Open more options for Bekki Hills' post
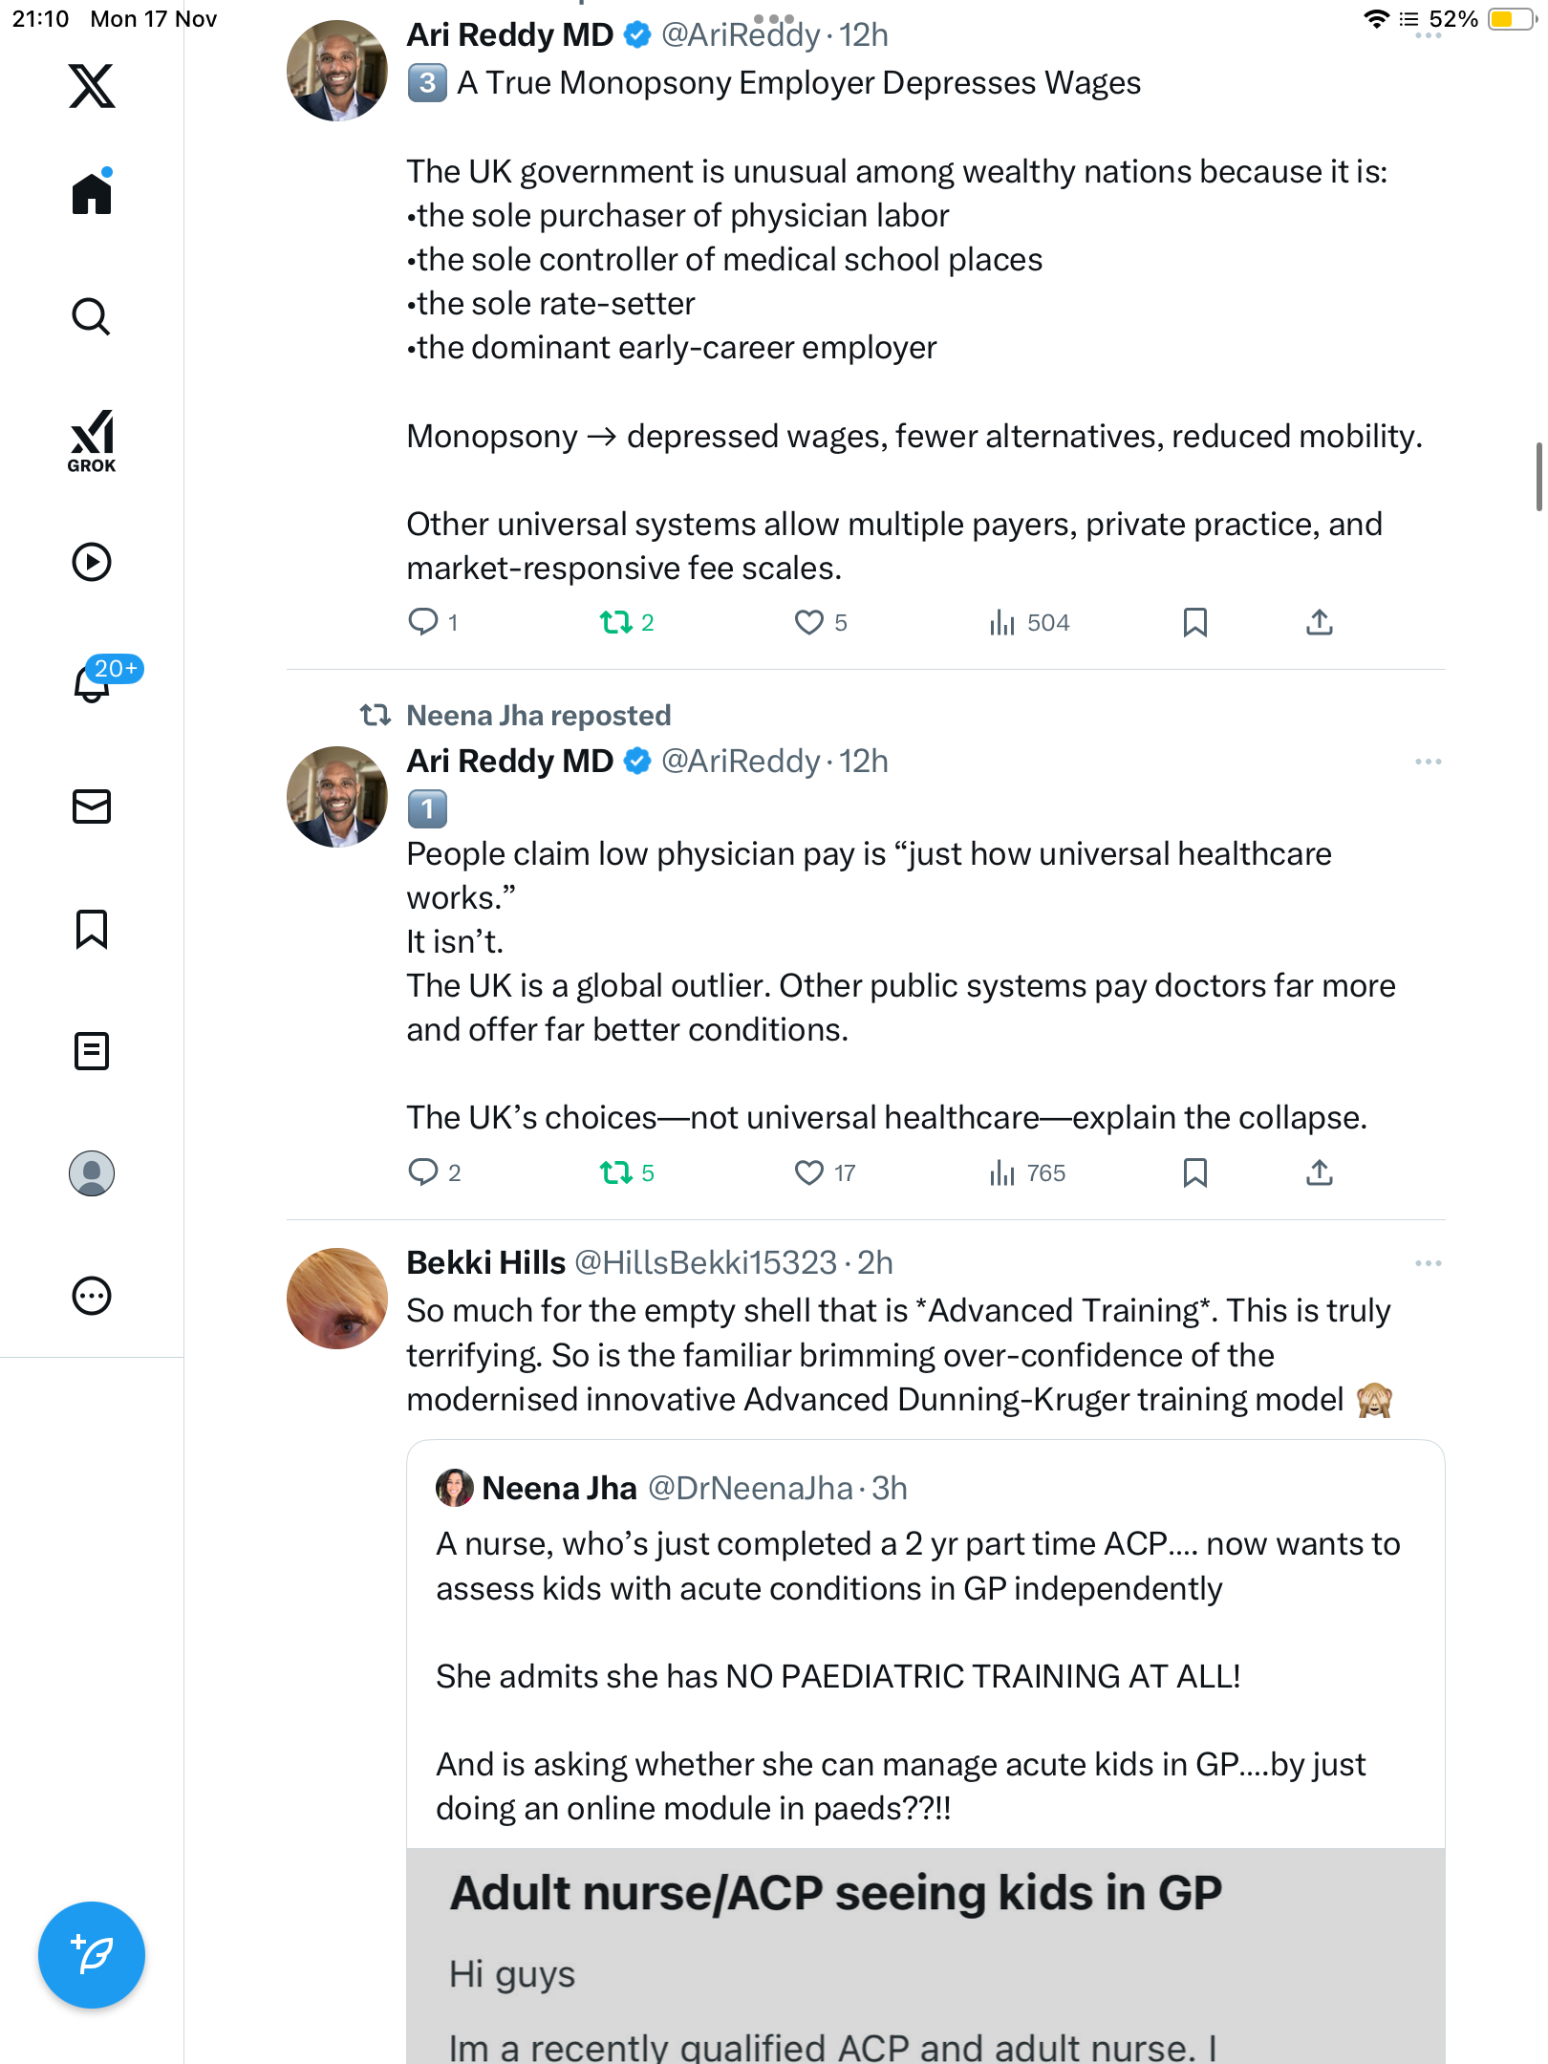 click(x=1428, y=1263)
